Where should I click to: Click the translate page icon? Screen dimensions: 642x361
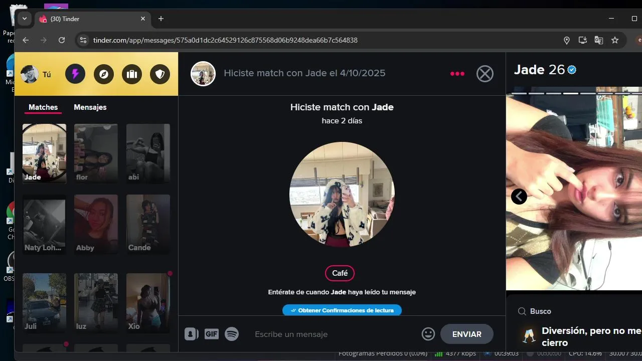click(x=599, y=40)
